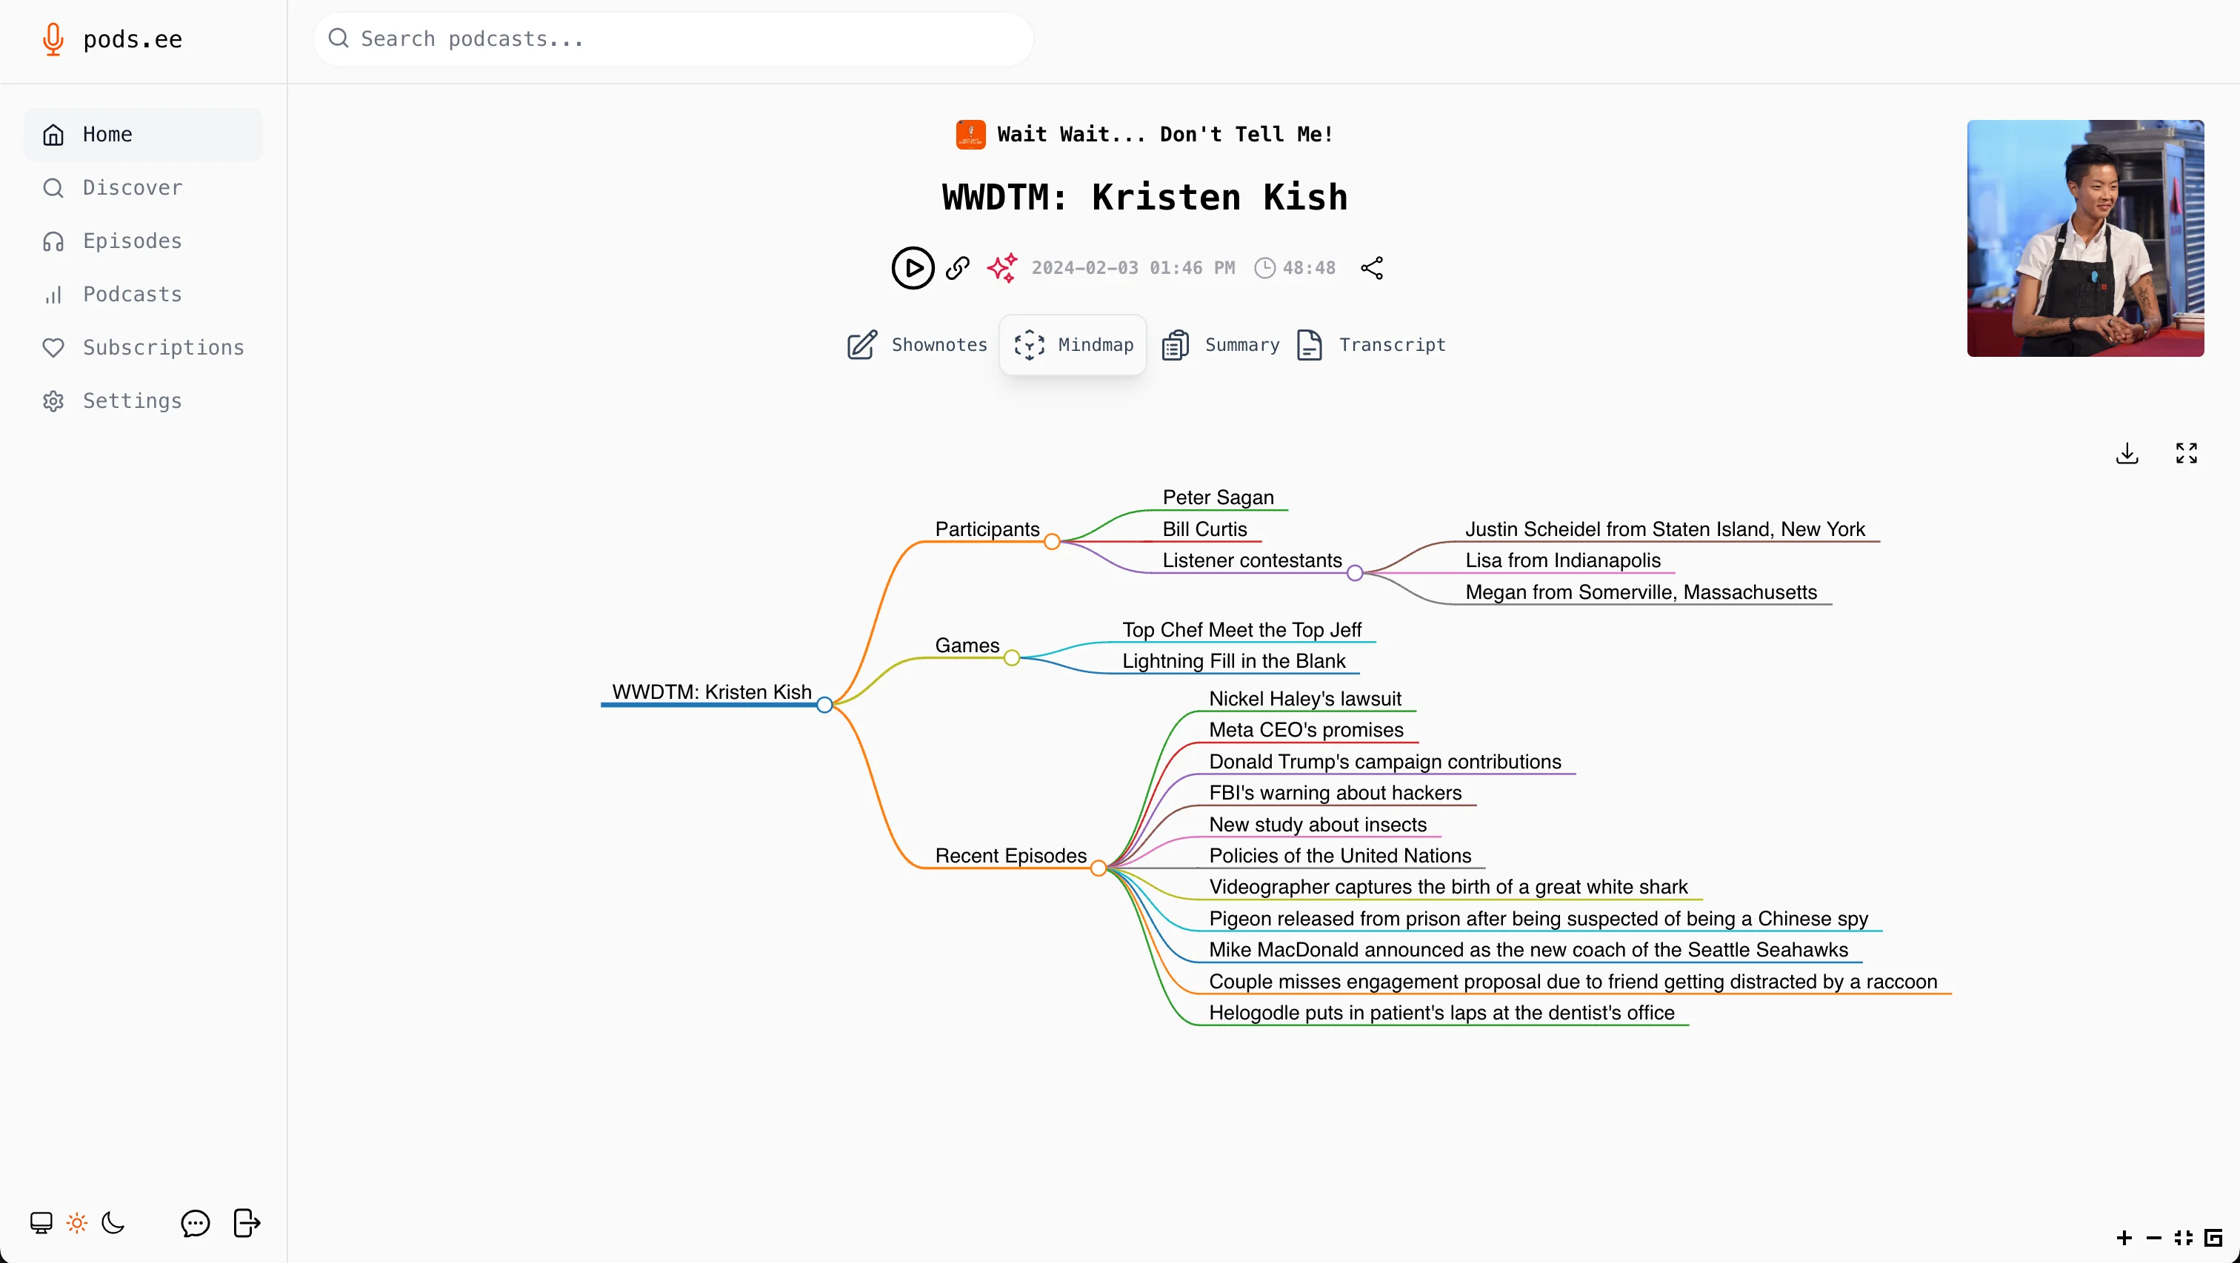This screenshot has height=1263, width=2240.
Task: Focus the Search podcasts field
Action: [x=674, y=39]
